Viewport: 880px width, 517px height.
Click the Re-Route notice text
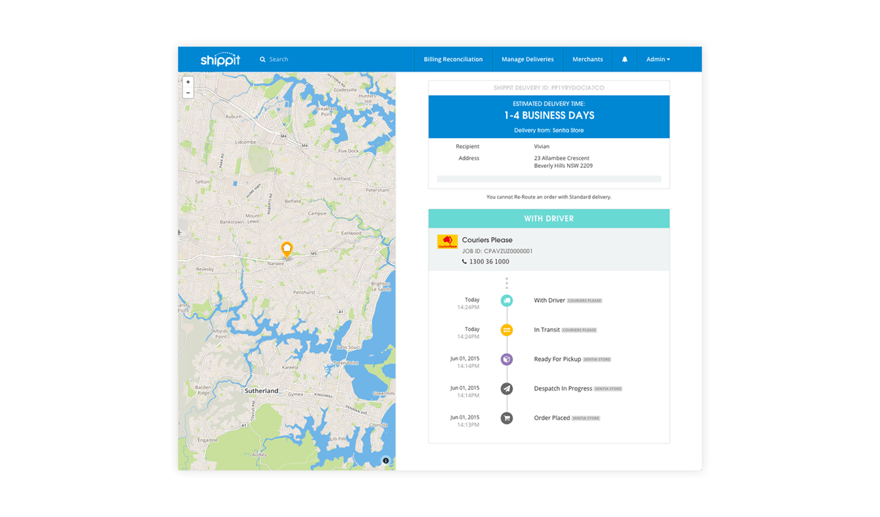[x=549, y=197]
